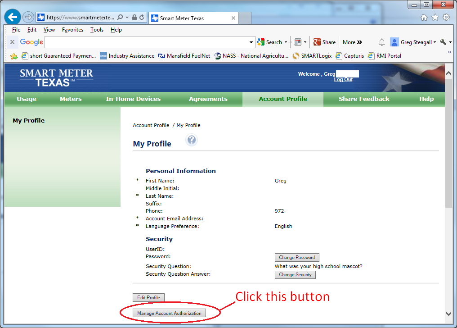Click the My Profile help question mark icon
The height and width of the screenshot is (328, 457).
click(x=192, y=141)
